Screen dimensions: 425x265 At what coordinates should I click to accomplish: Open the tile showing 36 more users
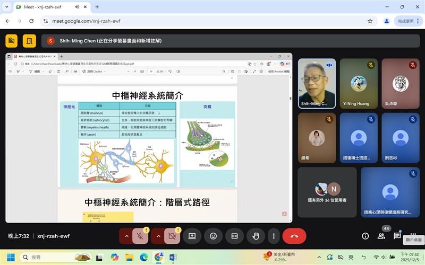pyautogui.click(x=327, y=192)
